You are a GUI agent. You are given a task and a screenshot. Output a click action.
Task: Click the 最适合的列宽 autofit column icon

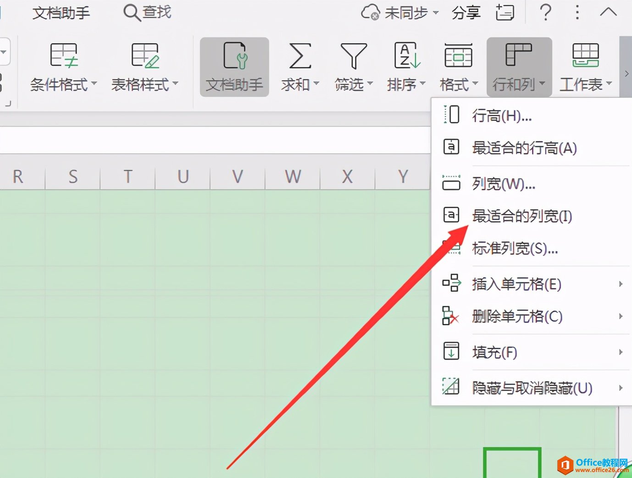pyautogui.click(x=451, y=214)
